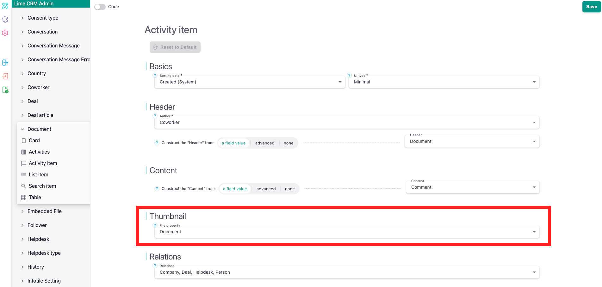Click help icon beside Sorting date
Screen dimensions: 602x287
click(155, 76)
